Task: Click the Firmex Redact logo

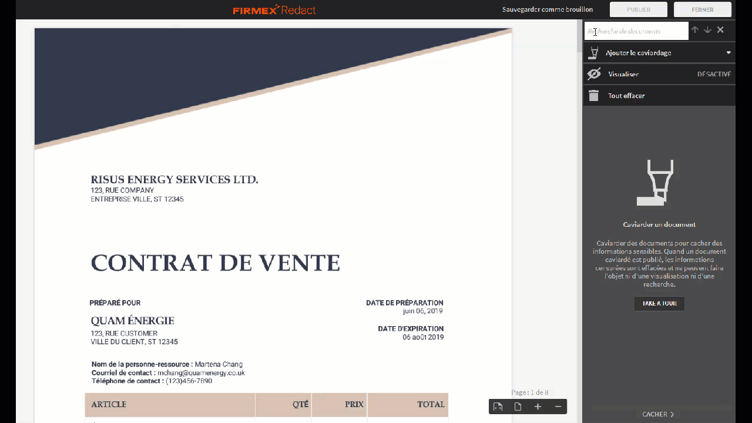Action: click(x=274, y=9)
